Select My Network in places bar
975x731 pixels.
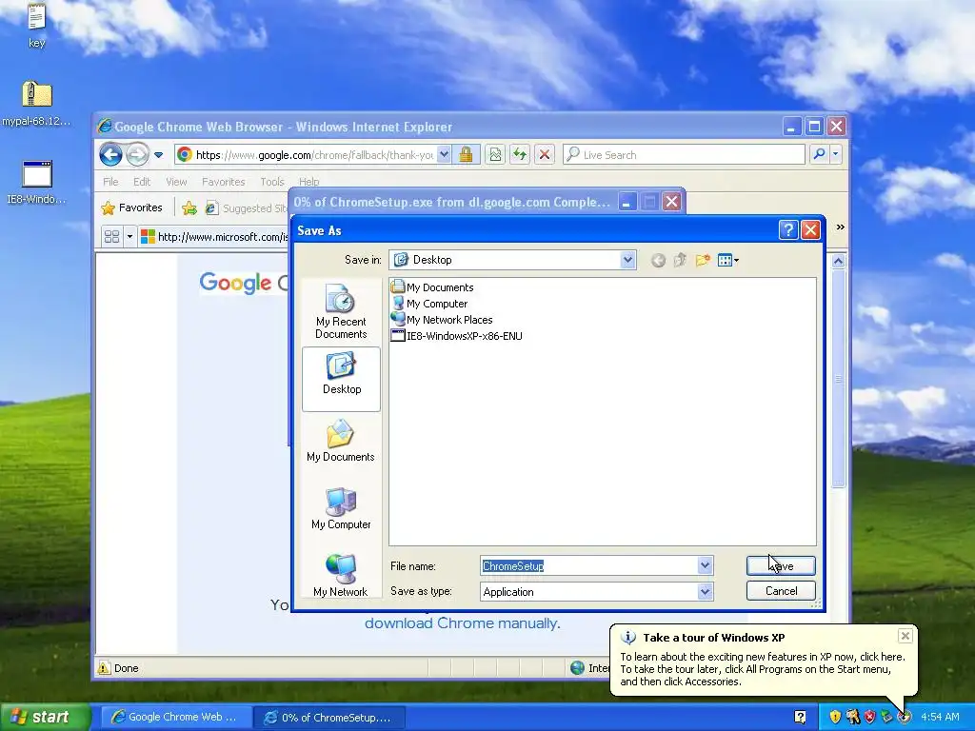tap(341, 575)
